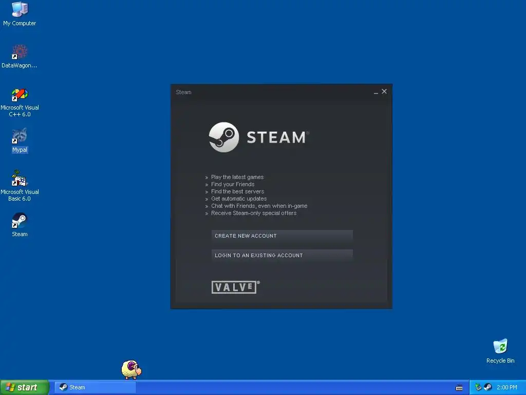This screenshot has width=526, height=395.
Task: Click the Steam taskbar button
Action: pyautogui.click(x=95, y=387)
